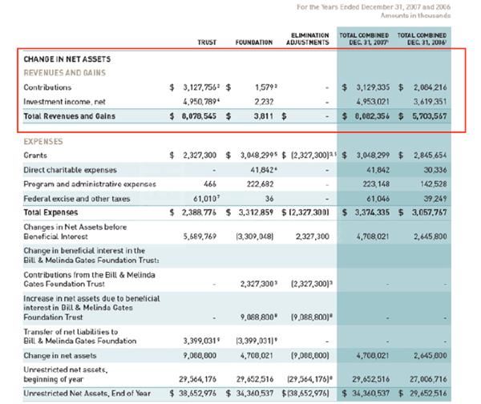Click the REVENUES AND GAINS subheading

pos(64,73)
